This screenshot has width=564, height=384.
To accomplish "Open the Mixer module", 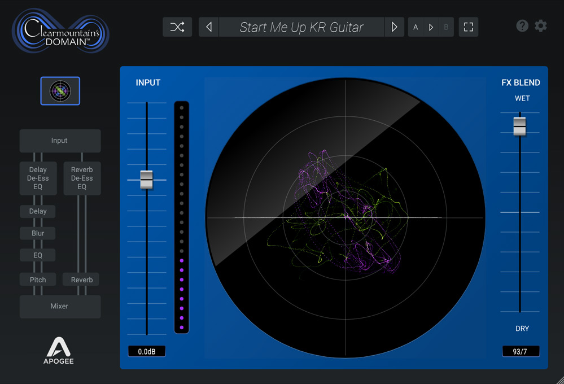I will [60, 306].
